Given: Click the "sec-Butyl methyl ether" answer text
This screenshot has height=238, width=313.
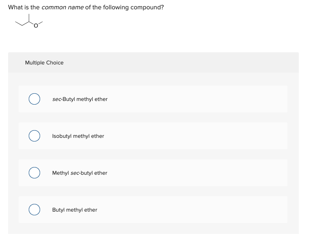Looking at the screenshot, I should [x=80, y=99].
